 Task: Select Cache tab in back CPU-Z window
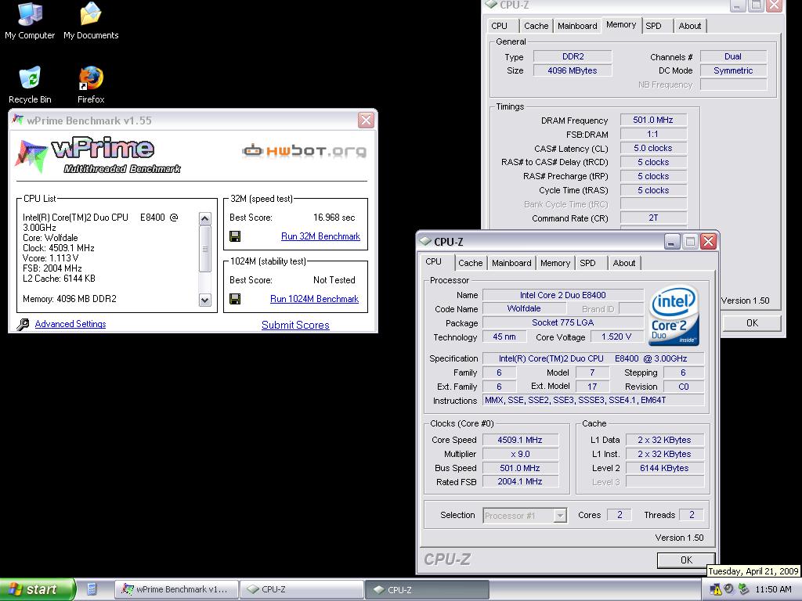point(536,26)
